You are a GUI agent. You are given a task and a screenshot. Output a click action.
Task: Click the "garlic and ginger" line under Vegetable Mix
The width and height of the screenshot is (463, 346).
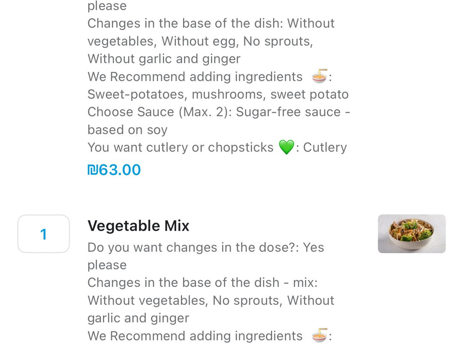pos(138,318)
